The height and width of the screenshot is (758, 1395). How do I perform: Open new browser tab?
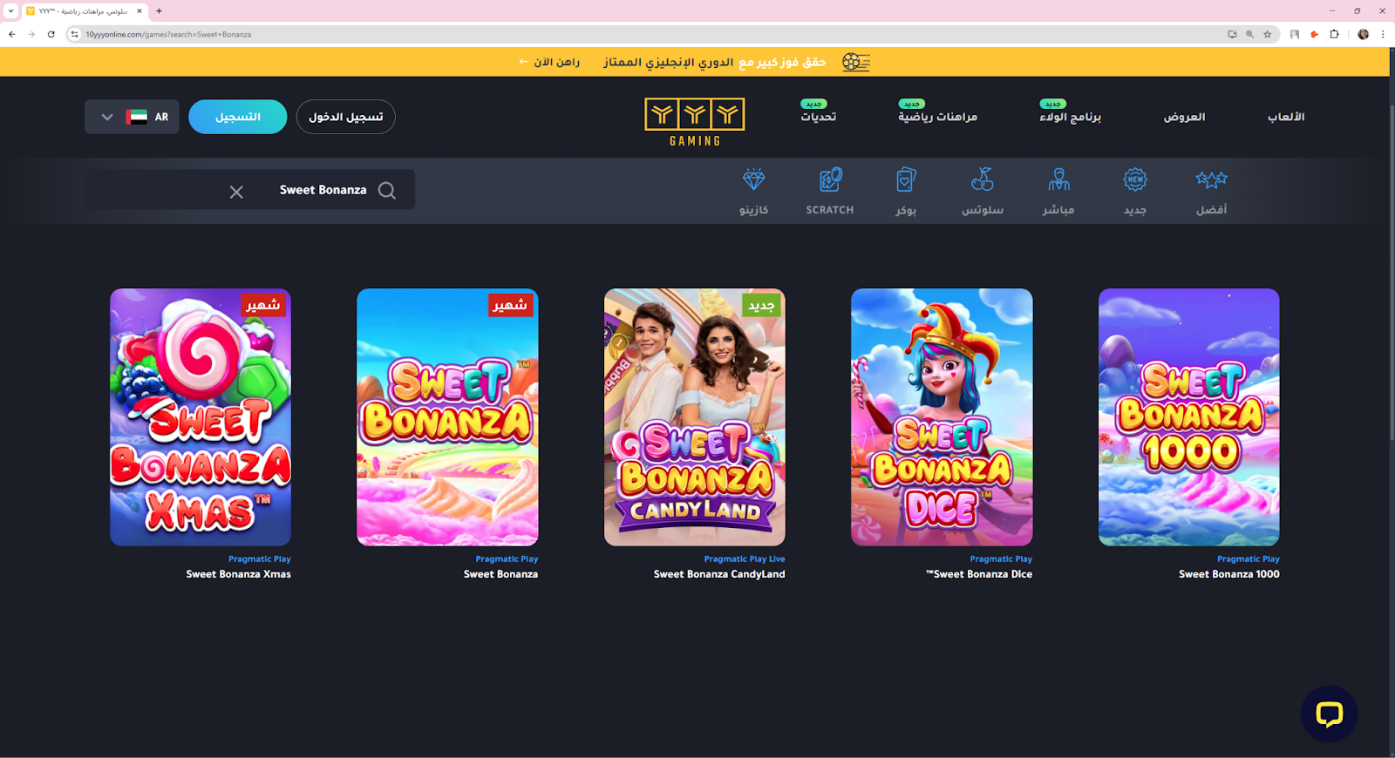pos(159,11)
